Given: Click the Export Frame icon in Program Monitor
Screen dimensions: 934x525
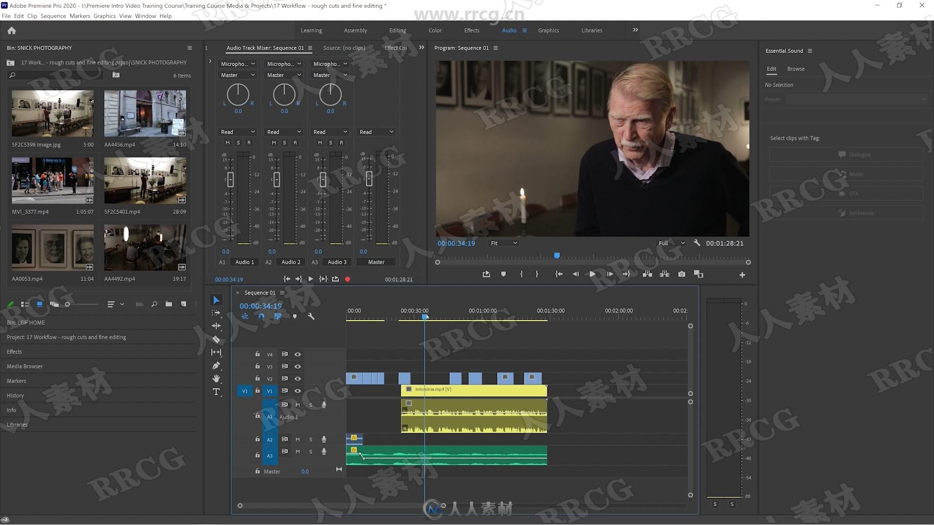Looking at the screenshot, I should coord(682,274).
